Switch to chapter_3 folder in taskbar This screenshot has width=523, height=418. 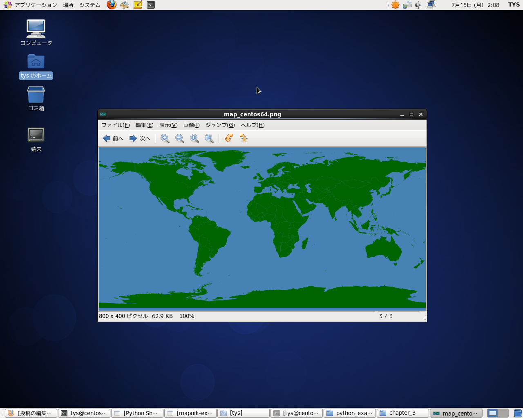tap(402, 413)
